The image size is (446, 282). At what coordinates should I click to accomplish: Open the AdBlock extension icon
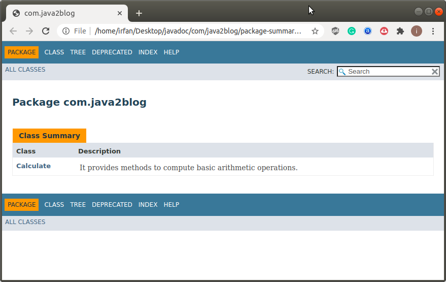(x=335, y=31)
